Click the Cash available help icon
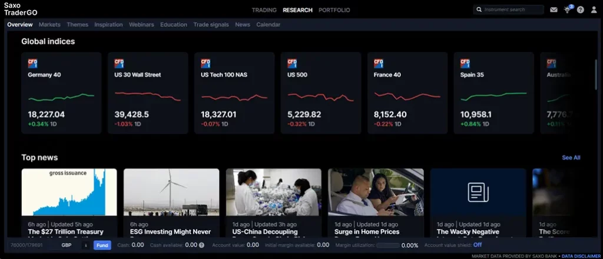 pos(201,245)
